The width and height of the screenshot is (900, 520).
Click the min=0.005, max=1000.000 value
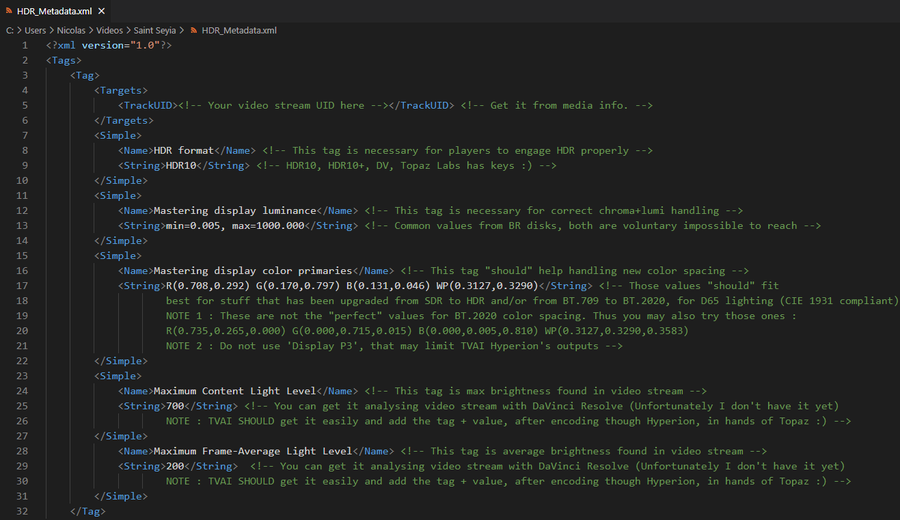pos(234,225)
